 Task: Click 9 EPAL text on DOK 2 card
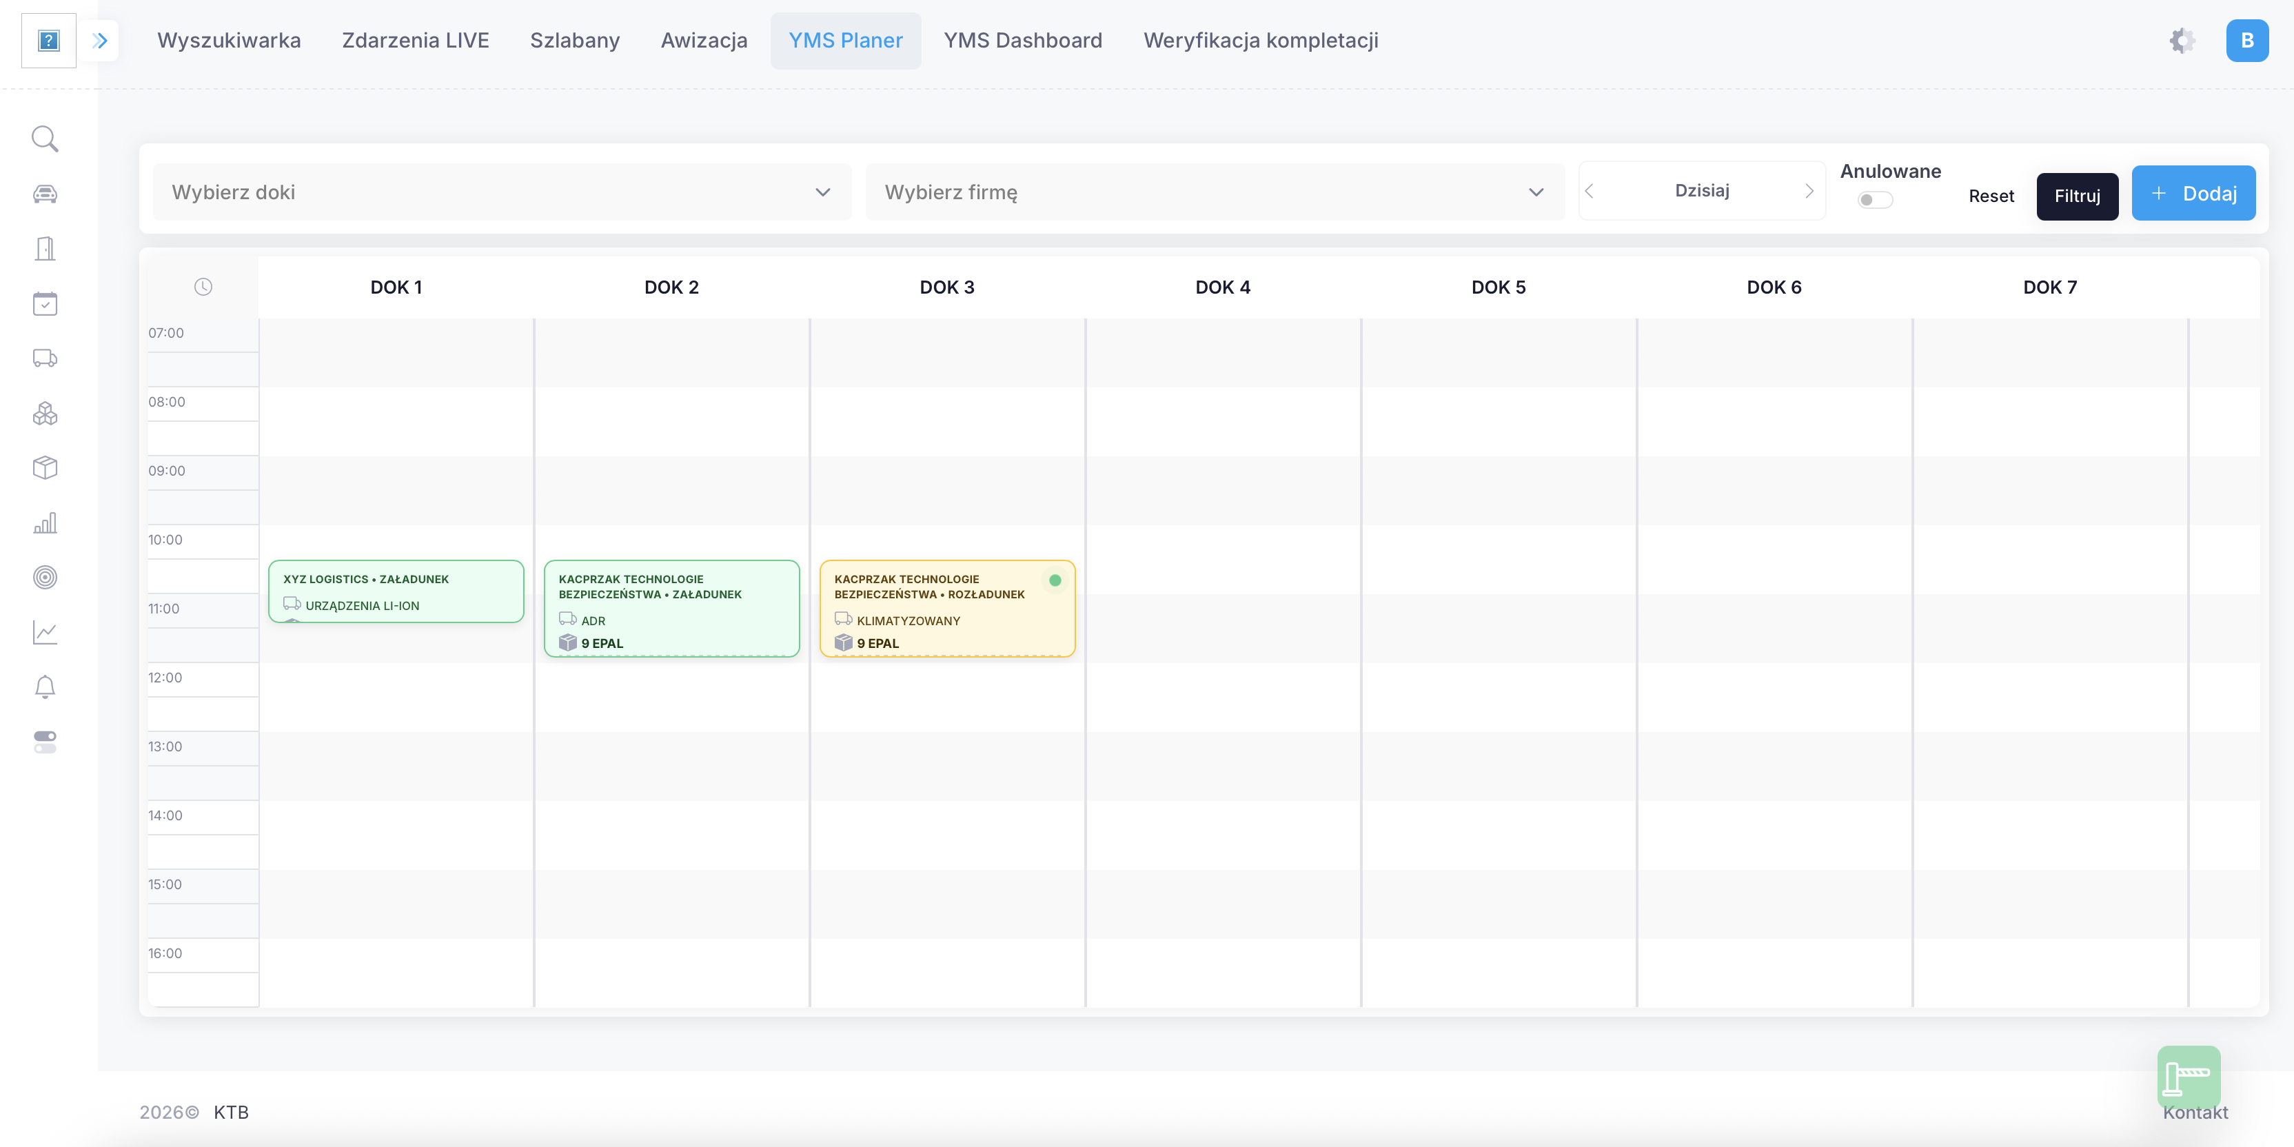point(603,643)
